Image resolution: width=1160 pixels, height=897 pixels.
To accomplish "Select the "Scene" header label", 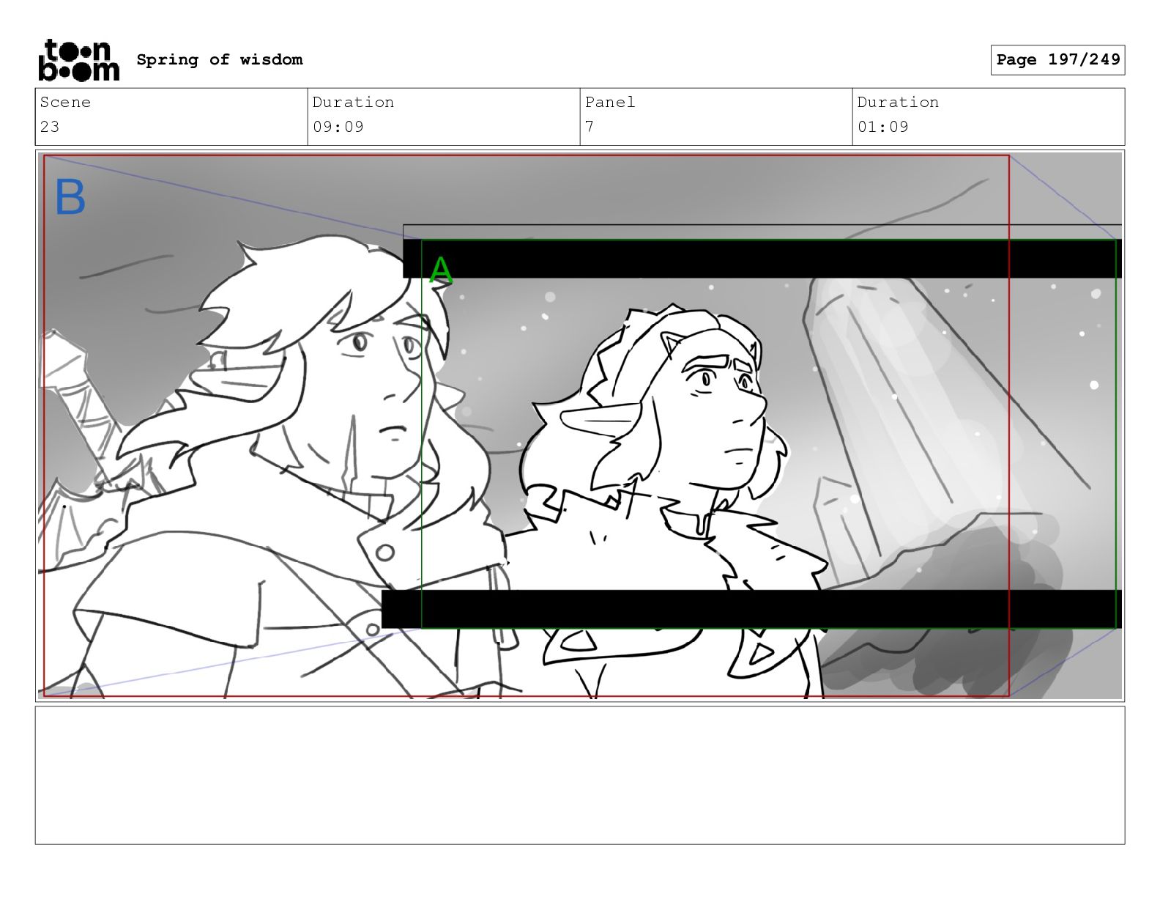I will click(65, 103).
